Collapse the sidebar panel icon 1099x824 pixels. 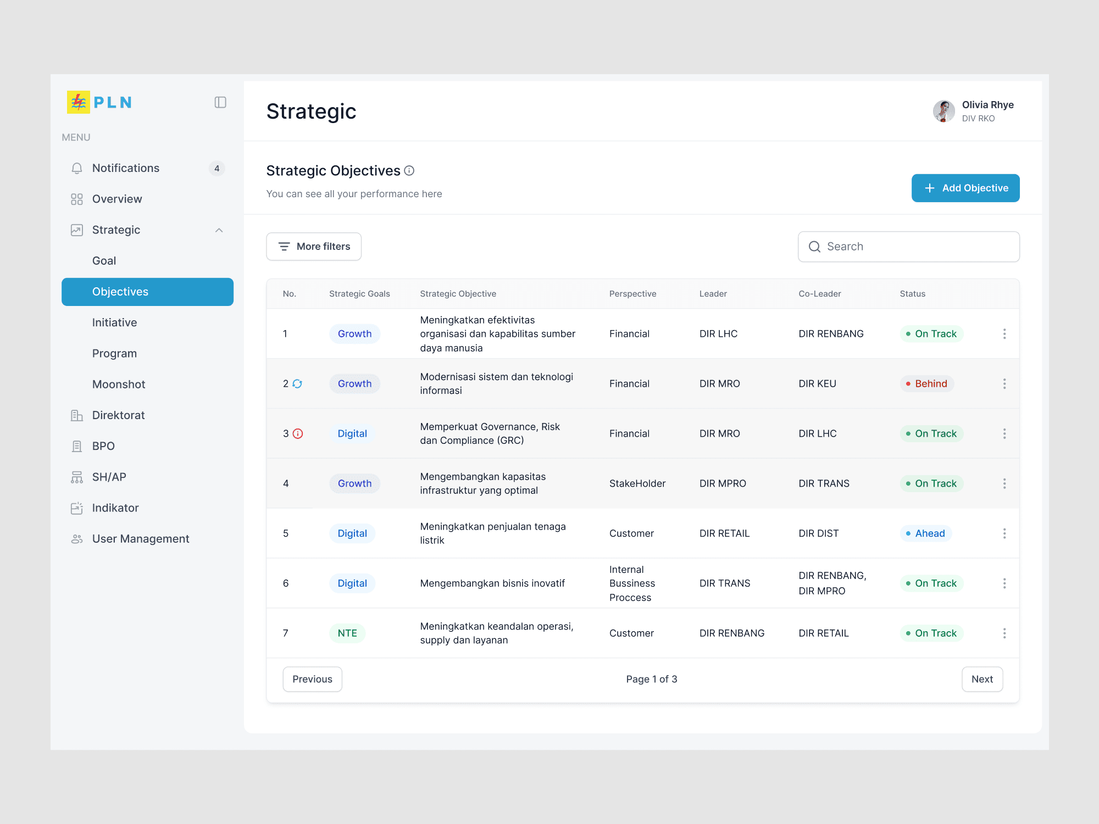220,102
